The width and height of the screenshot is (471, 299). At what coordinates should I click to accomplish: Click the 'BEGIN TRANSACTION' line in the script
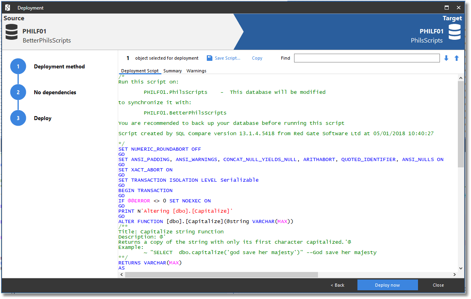(145, 190)
